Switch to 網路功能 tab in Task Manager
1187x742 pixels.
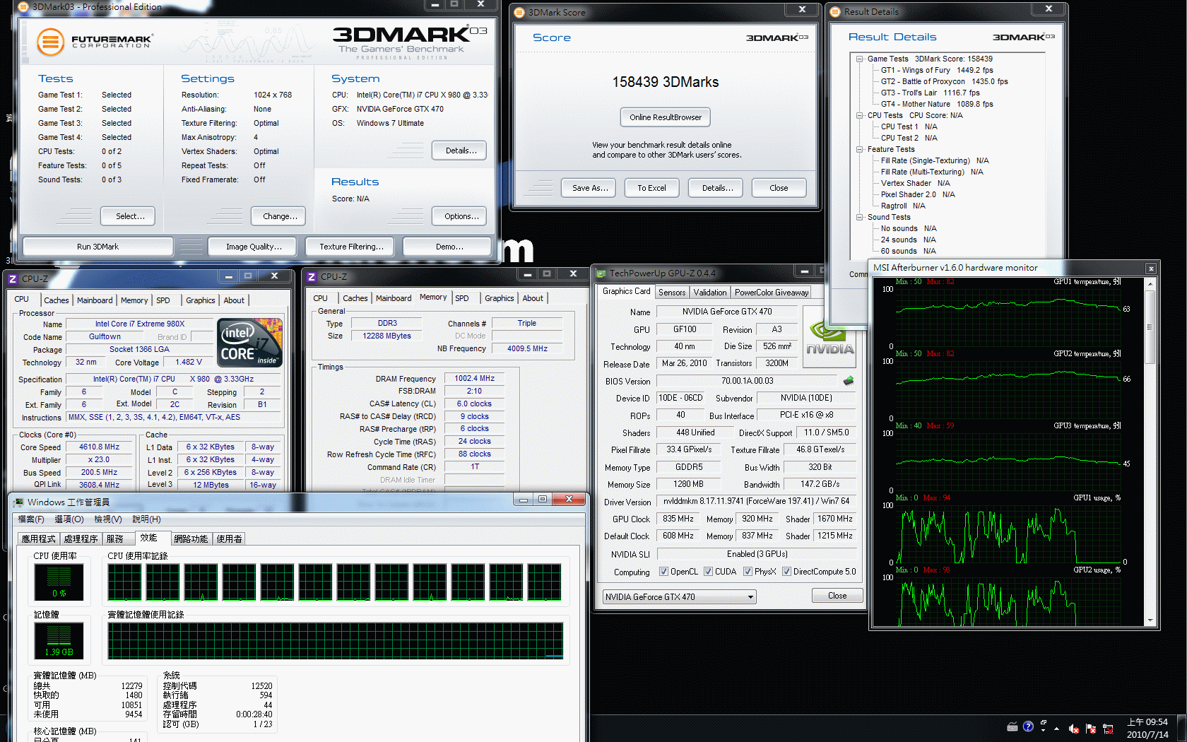tap(191, 538)
